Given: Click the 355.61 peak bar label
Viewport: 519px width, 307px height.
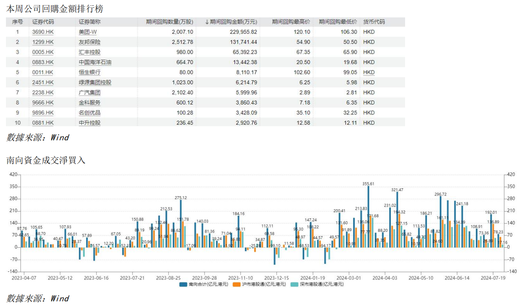Looking at the screenshot, I should pos(368,184).
